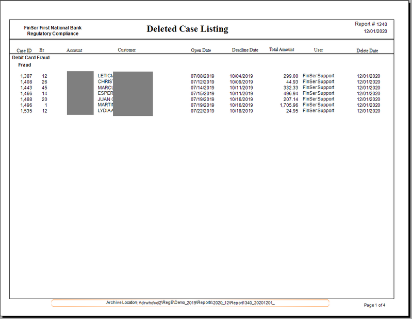
Task: Click the User column header
Action: coord(318,49)
